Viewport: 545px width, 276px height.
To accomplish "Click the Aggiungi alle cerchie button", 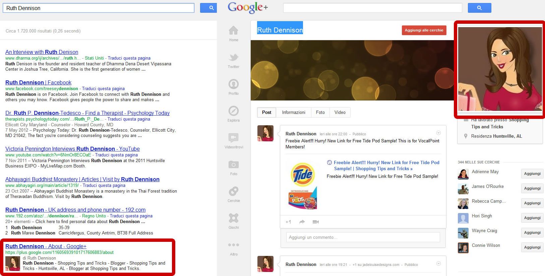I will point(424,30).
